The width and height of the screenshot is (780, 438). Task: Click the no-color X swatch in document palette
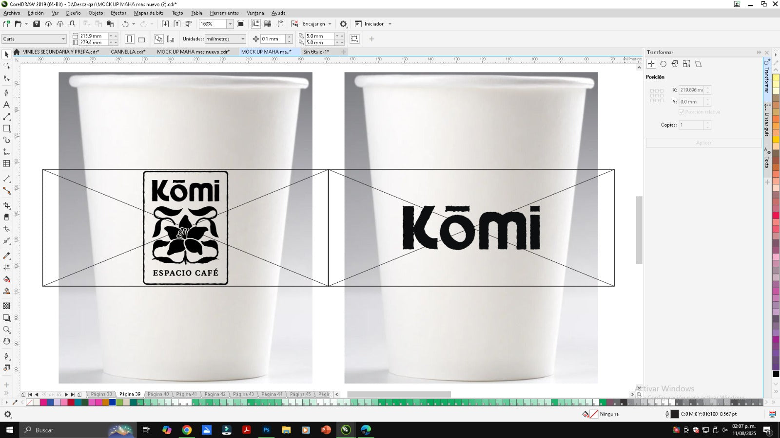[29, 402]
